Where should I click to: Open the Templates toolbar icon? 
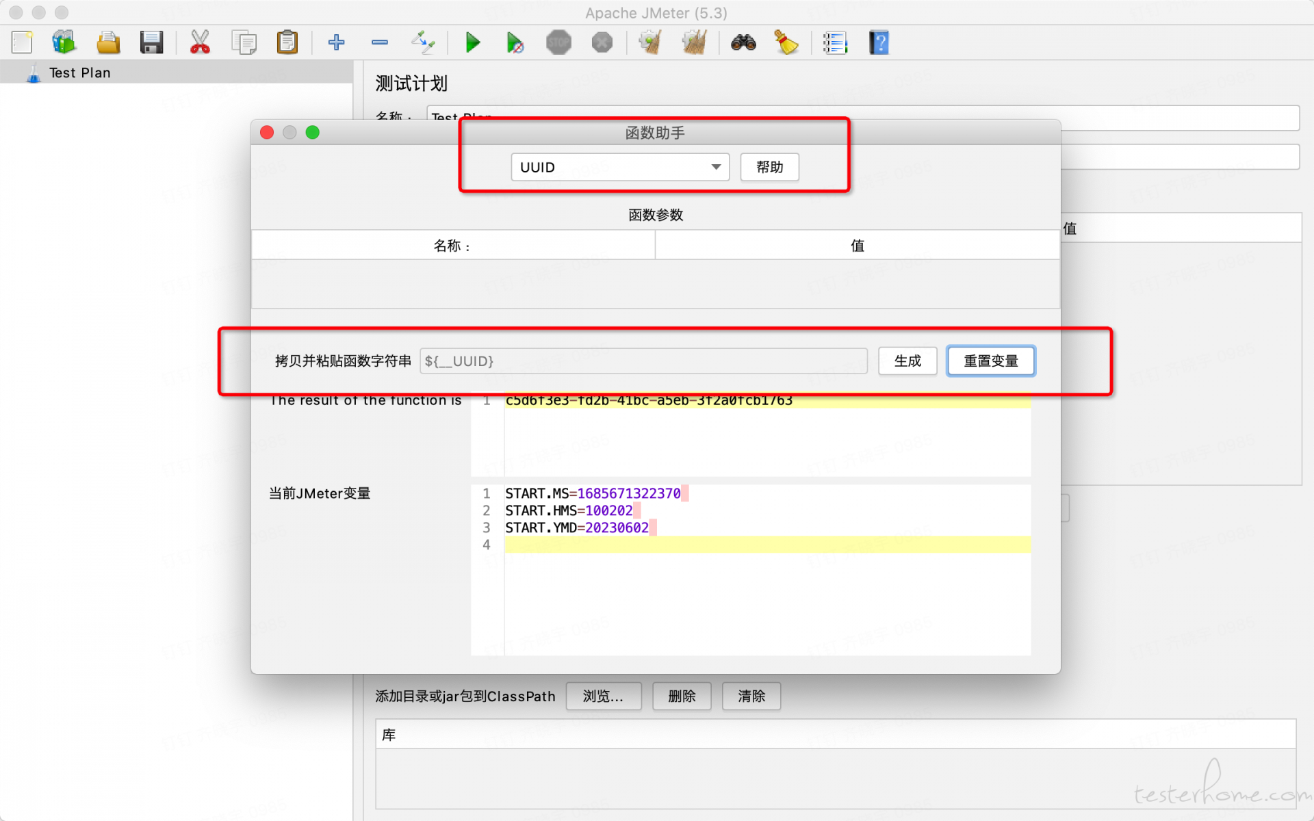coord(64,42)
